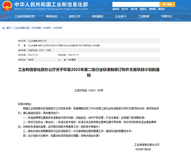The image size is (191, 152).
Task: Select the 专题专栏 nav menu item
Action: click(x=166, y=17)
